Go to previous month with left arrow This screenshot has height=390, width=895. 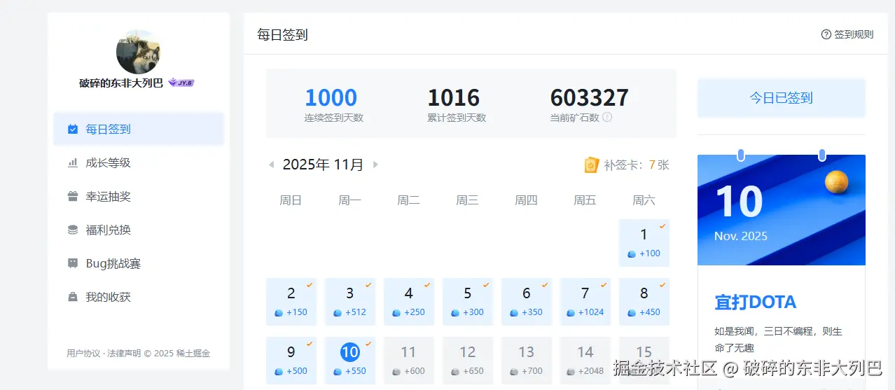coord(271,165)
